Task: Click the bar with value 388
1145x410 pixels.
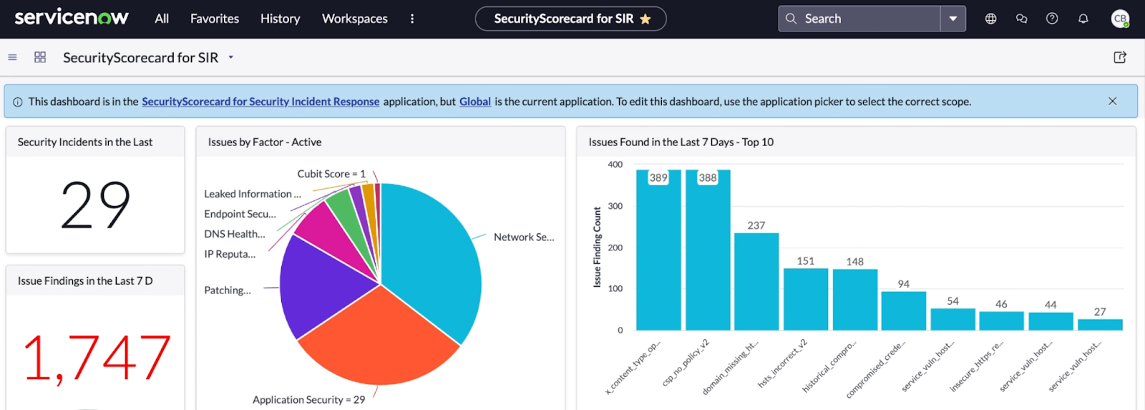Action: point(708,250)
